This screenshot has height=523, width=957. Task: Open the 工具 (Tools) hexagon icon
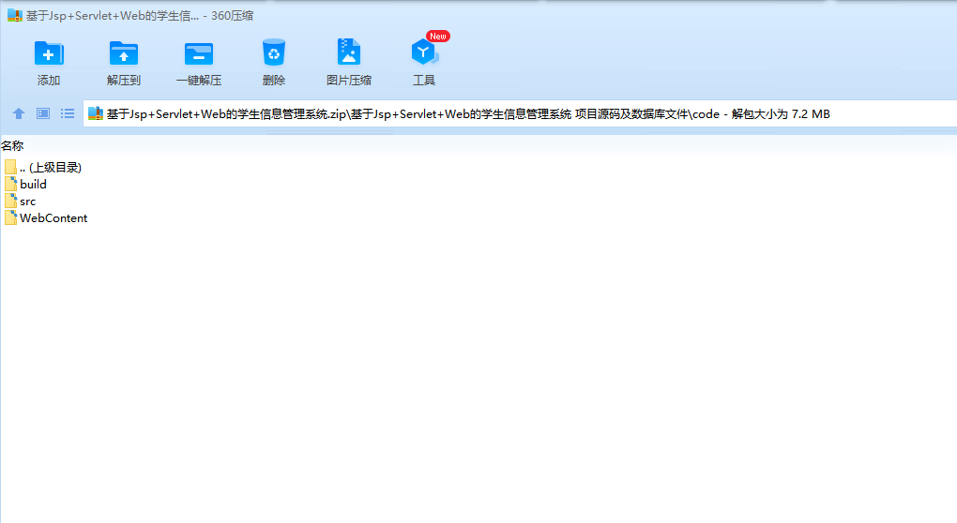click(x=424, y=52)
